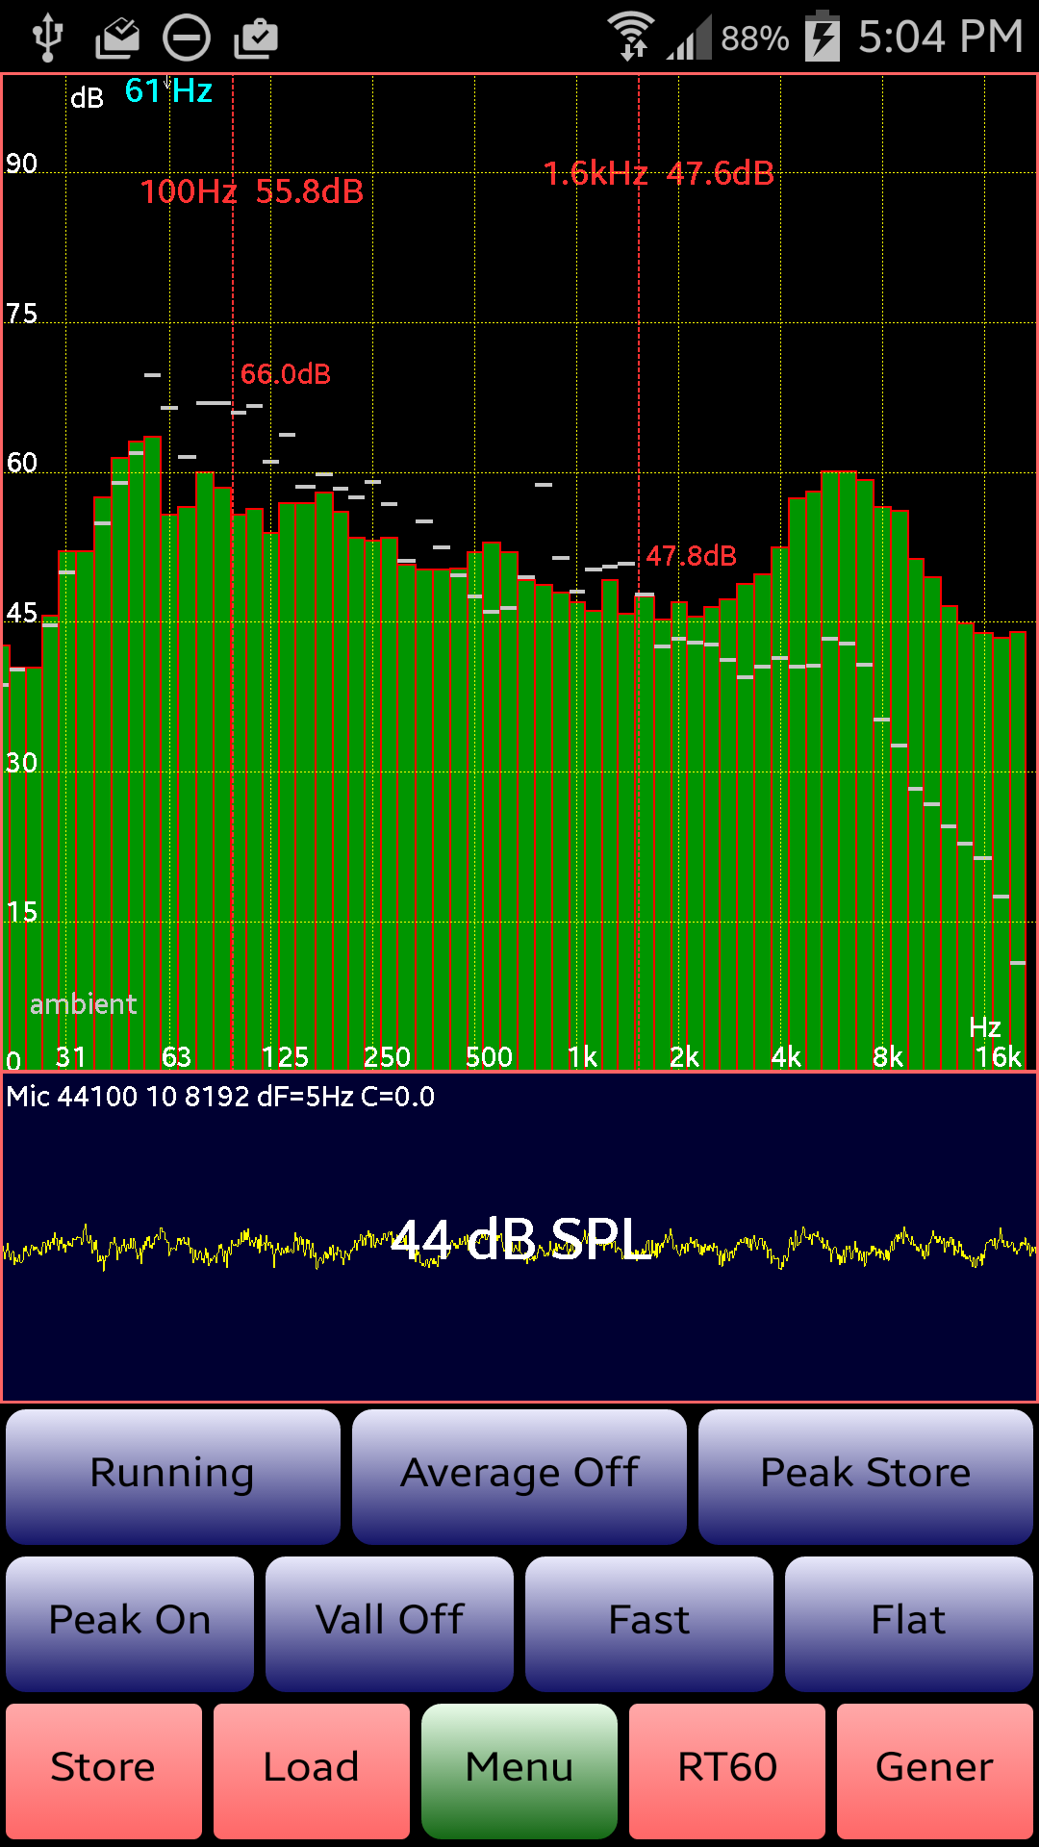This screenshot has width=1039, height=1847.
Task: Open the mail notification icon
Action: pos(117,38)
